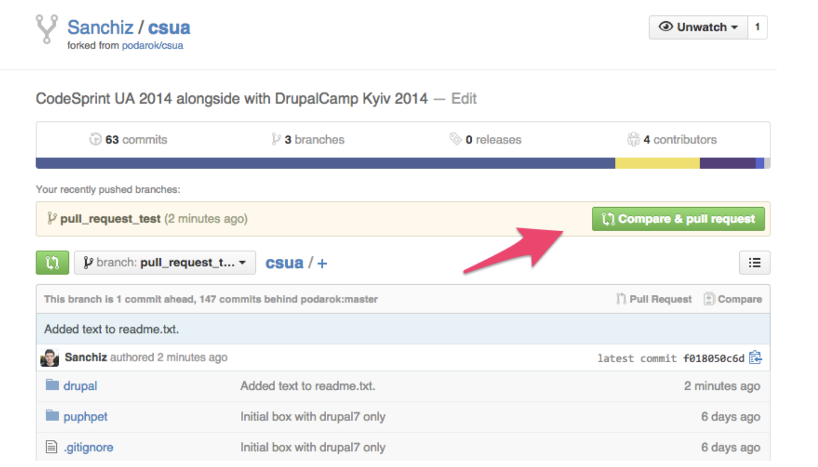Click the fork repository icon beside Sanchiz
This screenshot has height=467, width=818.
point(47,29)
